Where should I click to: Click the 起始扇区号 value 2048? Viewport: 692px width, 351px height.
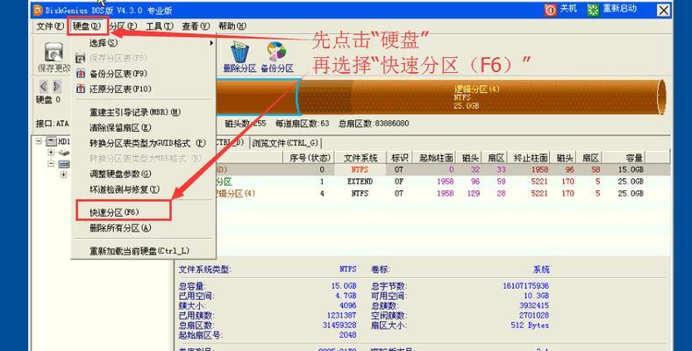click(x=348, y=335)
